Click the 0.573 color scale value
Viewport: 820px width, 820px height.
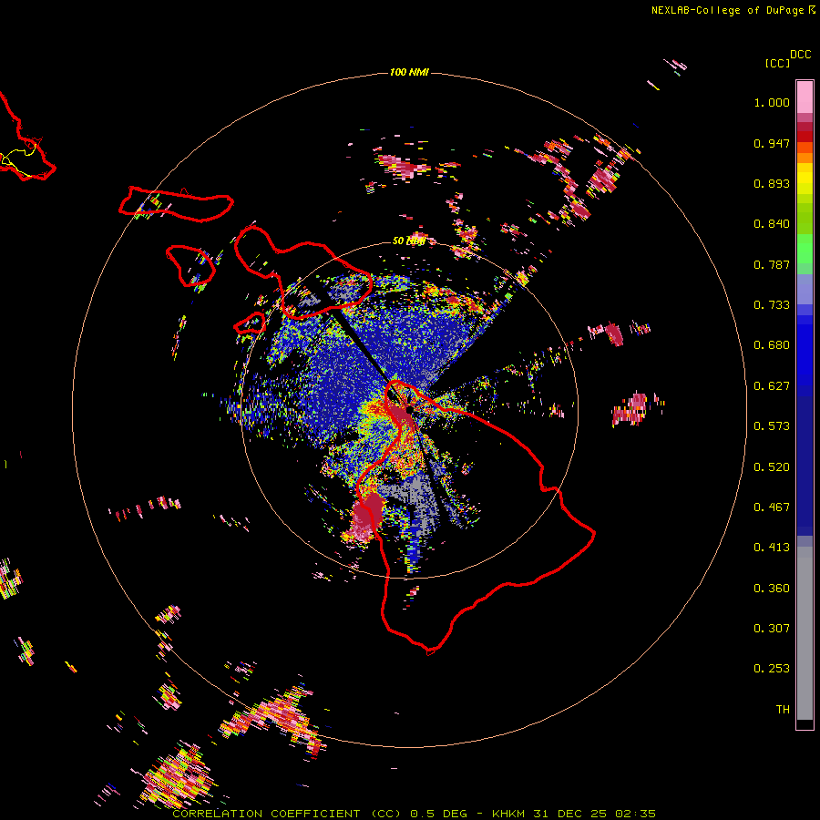[772, 426]
